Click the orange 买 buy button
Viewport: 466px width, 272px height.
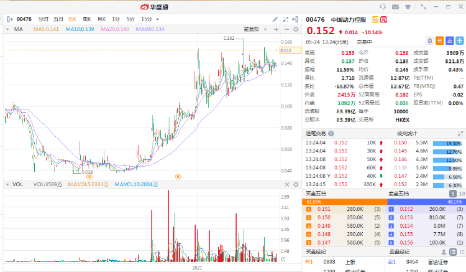tap(439, 41)
